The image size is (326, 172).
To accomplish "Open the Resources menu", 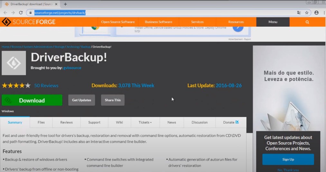I will point(236,22).
